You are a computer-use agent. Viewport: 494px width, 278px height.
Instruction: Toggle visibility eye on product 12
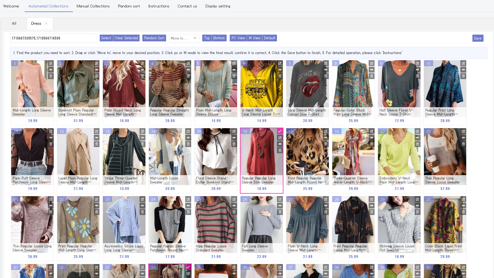[97, 138]
